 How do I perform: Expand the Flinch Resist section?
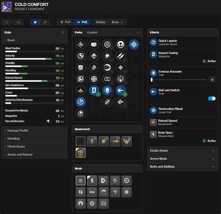tap(35, 146)
